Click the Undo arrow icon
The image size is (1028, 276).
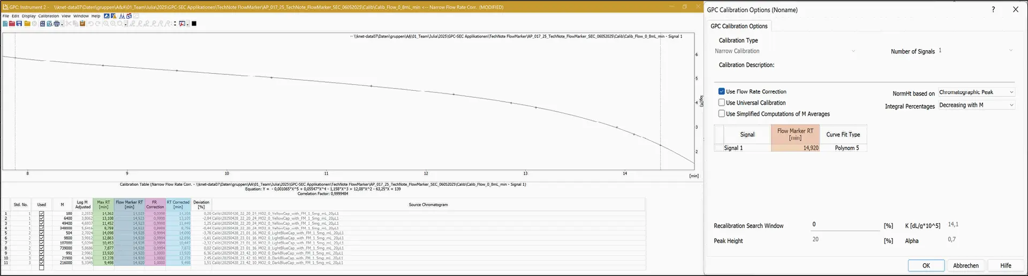[x=91, y=23]
